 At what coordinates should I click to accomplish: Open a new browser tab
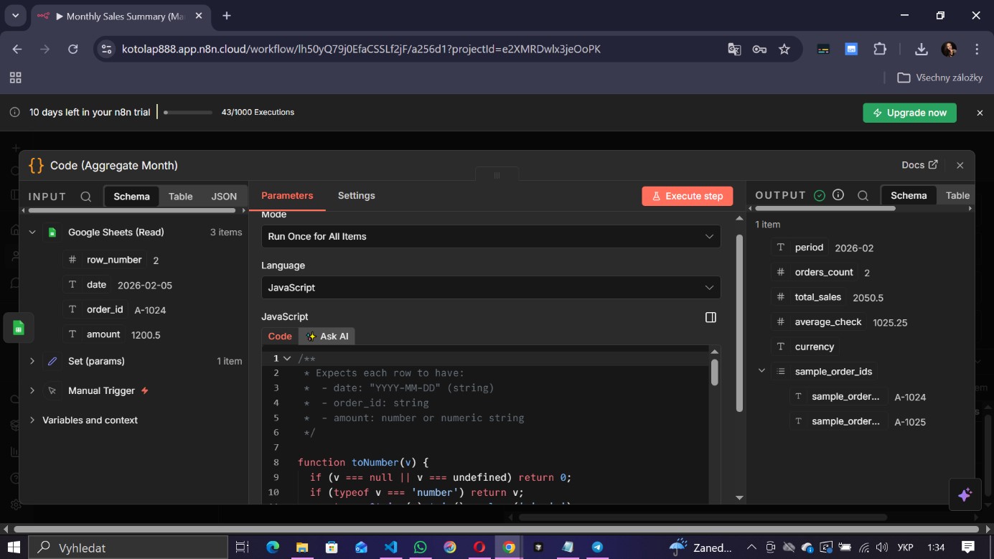pos(227,16)
